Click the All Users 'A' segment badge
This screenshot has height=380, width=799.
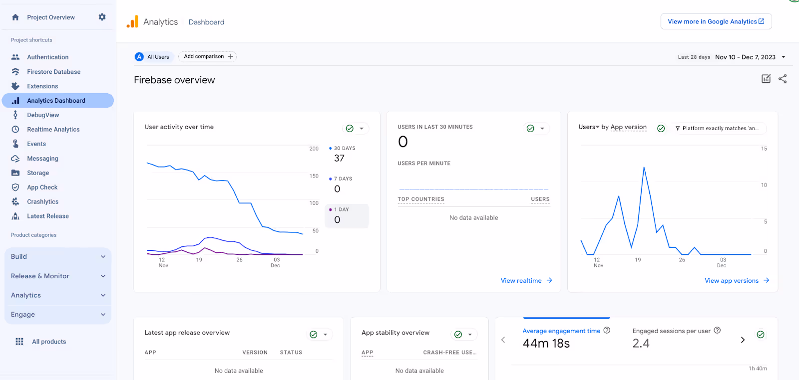pyautogui.click(x=139, y=57)
